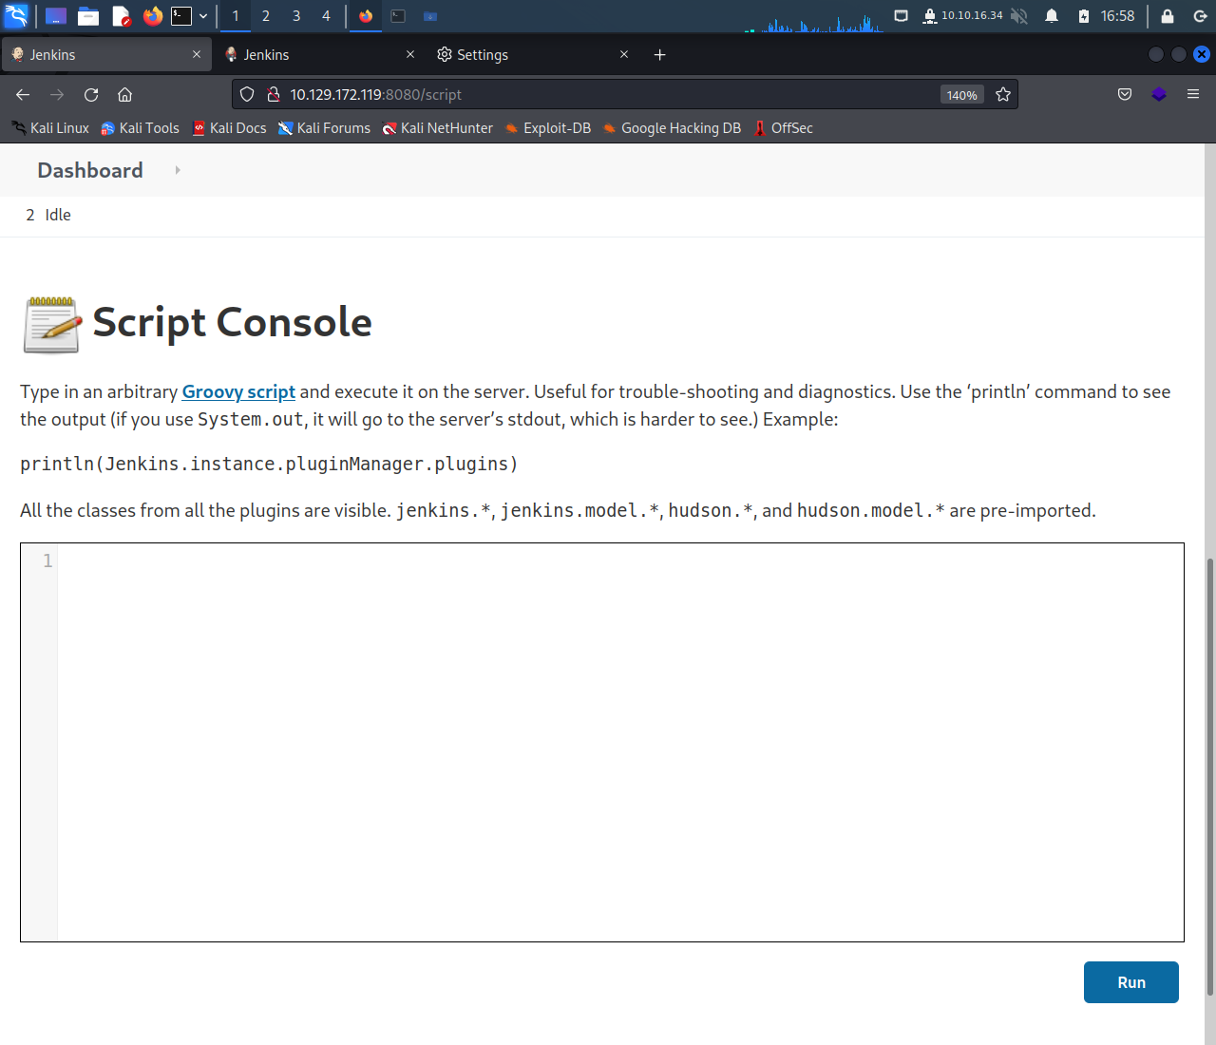The image size is (1216, 1045).
Task: Switch to the Settings tab
Action: coord(532,55)
